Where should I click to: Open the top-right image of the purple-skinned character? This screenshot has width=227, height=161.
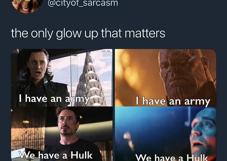(165, 78)
